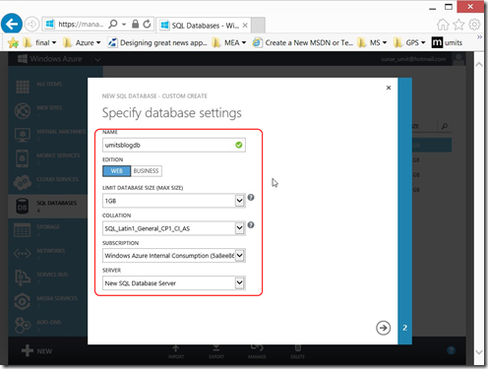The width and height of the screenshot is (488, 369).
Task: Open the 'umits' bookmark
Action: pos(448,42)
